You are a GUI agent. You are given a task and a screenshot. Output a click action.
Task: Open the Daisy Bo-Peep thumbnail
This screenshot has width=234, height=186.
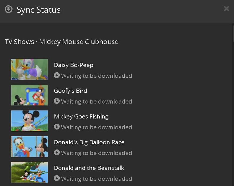(30, 69)
